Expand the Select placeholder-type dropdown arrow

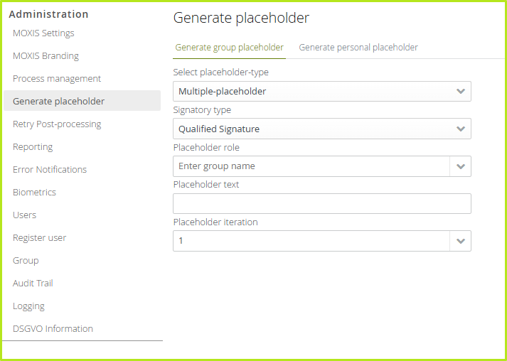pos(461,91)
